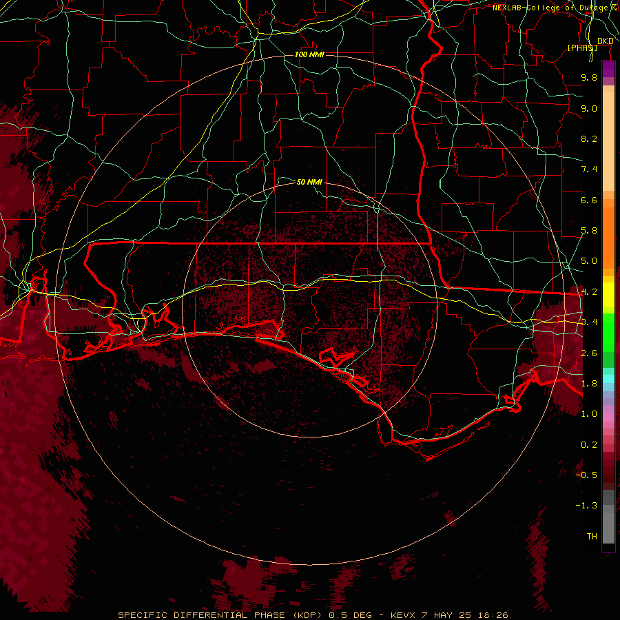Pick the light peach segment of color bar
Viewport: 620px width, 620px height.
pyautogui.click(x=608, y=141)
